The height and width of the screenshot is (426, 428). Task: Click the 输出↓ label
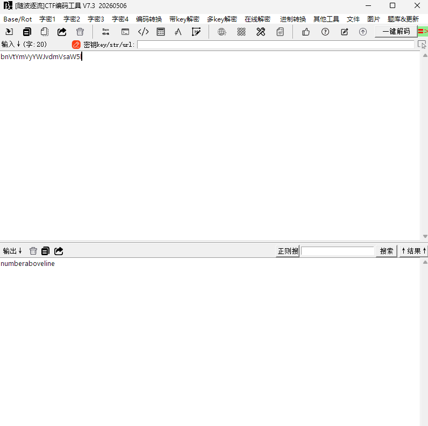(12, 251)
